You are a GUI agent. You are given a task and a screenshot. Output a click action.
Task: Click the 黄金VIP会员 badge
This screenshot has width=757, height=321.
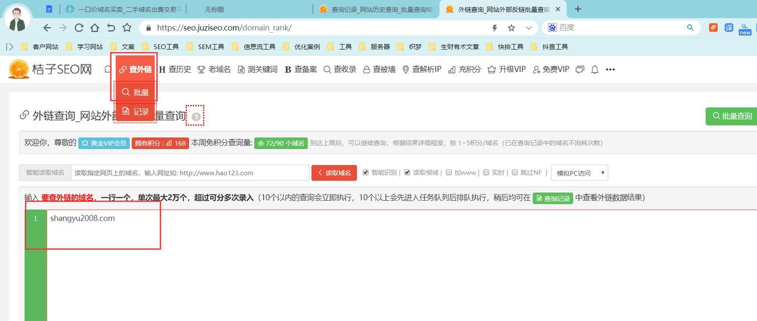[103, 143]
